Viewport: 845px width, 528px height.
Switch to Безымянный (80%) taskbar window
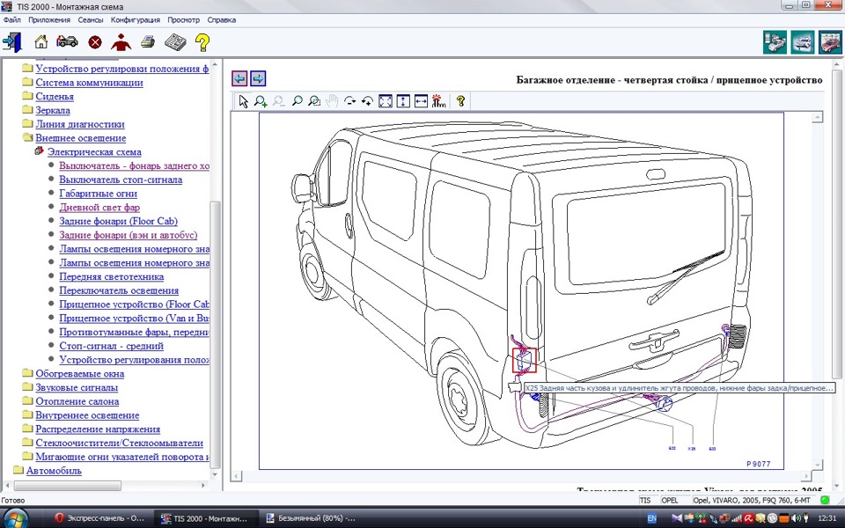click(311, 518)
